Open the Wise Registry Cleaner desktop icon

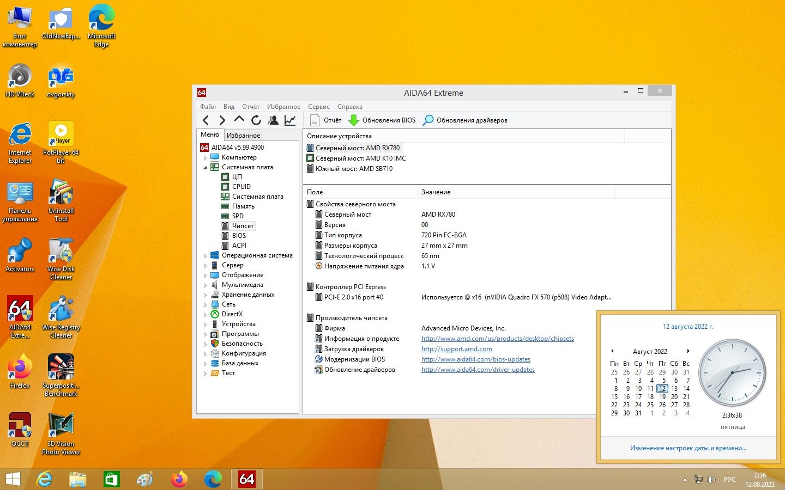(61, 317)
